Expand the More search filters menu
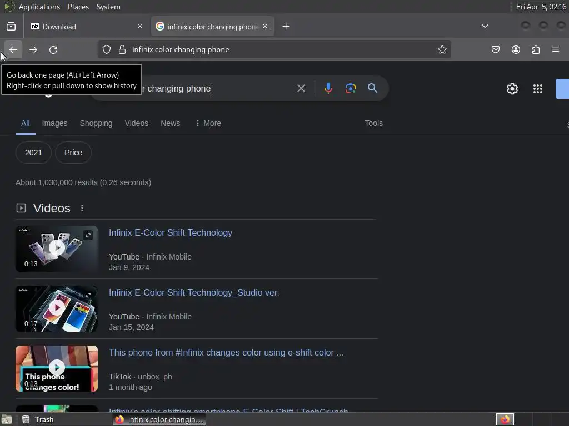This screenshot has width=569, height=426. click(x=208, y=123)
